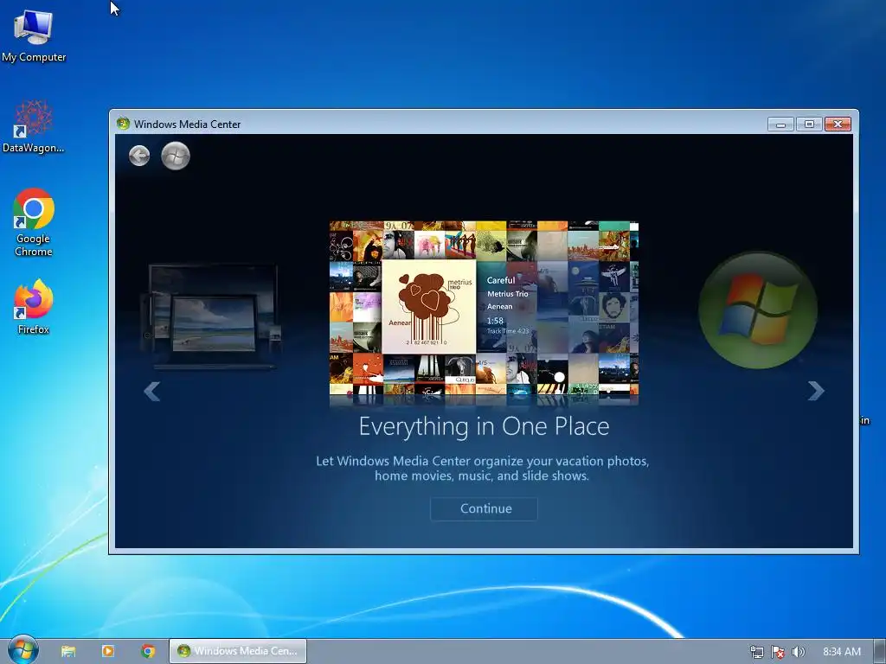Screen dimensions: 886x664
Task: Open Action Center flag tray icon
Action: point(778,652)
